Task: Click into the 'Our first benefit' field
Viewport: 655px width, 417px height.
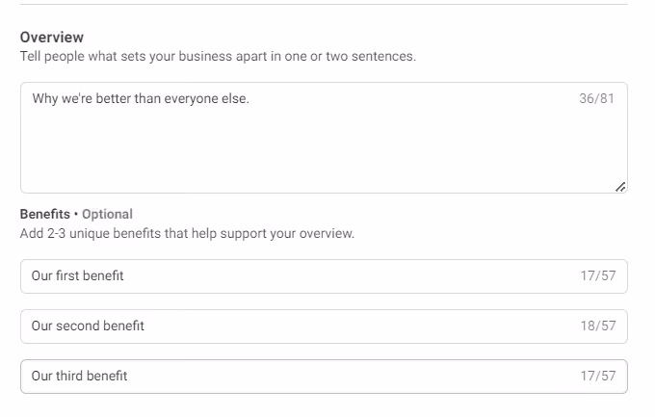Action: coord(324,276)
